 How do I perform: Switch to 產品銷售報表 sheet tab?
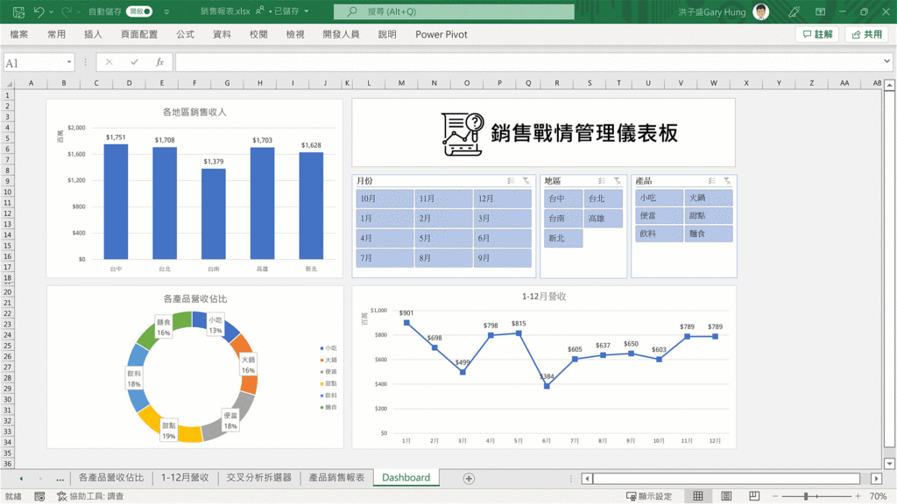tap(336, 478)
